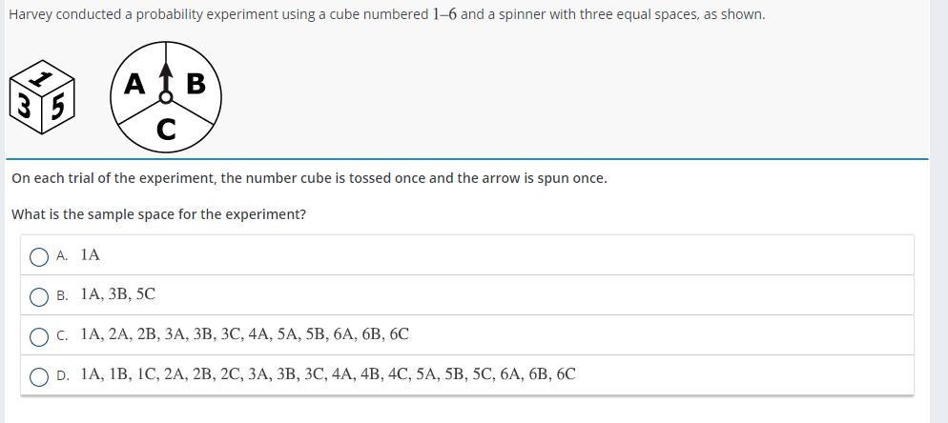The height and width of the screenshot is (423, 948).
Task: Click answer list starting "1A, 1B, 1C"
Action: 328,374
